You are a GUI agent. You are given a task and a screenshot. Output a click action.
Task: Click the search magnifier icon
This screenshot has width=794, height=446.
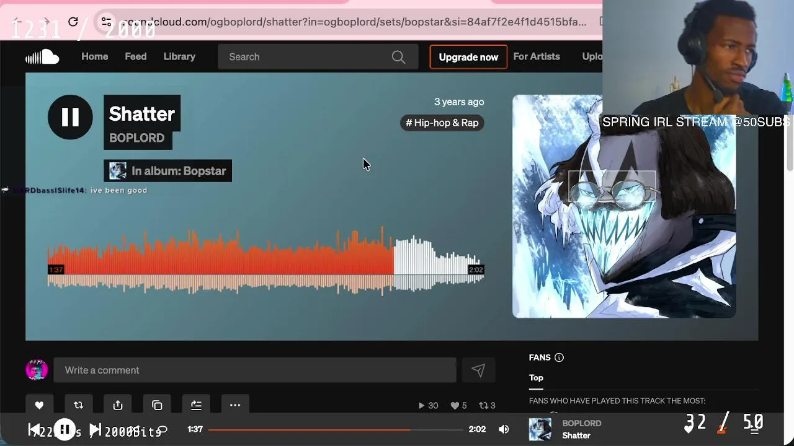(398, 57)
